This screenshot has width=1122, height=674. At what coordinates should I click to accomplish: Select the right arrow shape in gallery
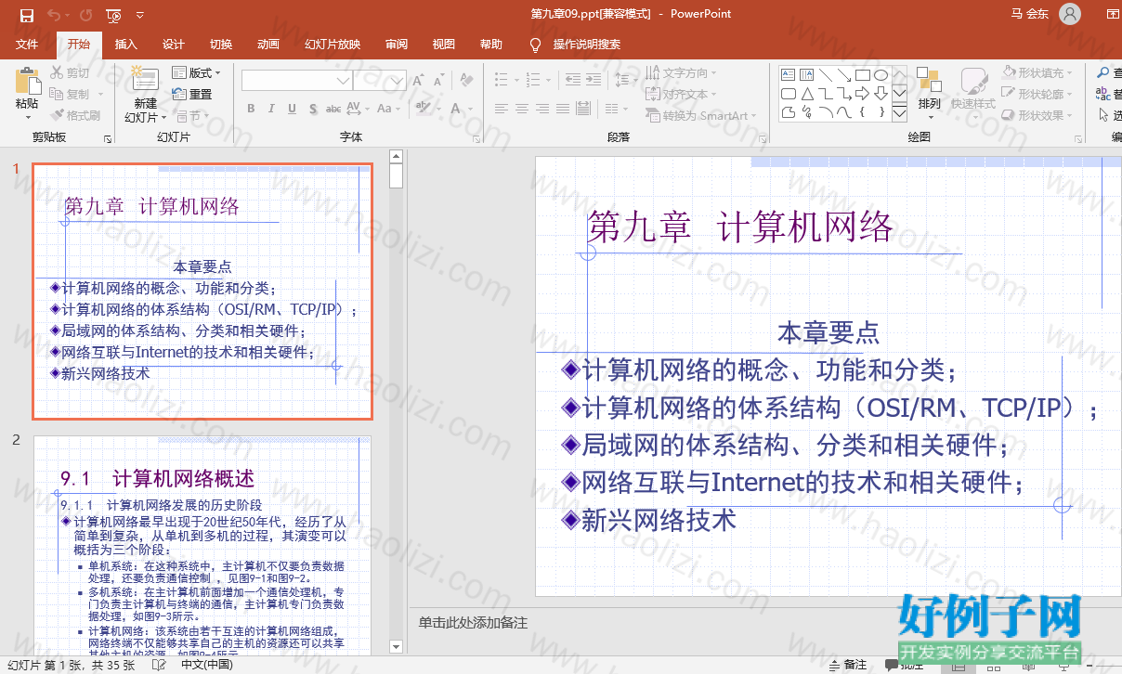tap(862, 94)
